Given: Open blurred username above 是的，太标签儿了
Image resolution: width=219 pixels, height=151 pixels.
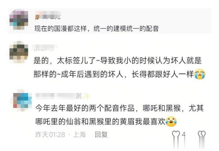Looking at the screenshot, I should [44, 48].
